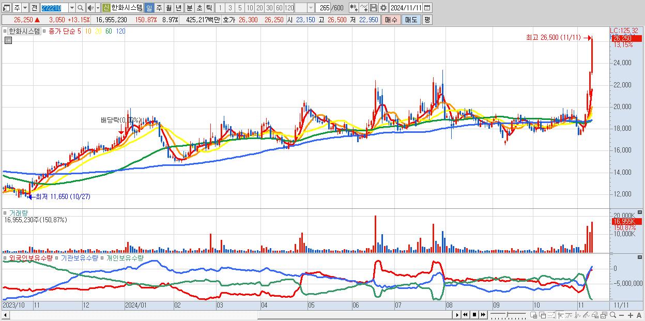
Task: Click the blue 120 moving average label
Action: [x=120, y=31]
